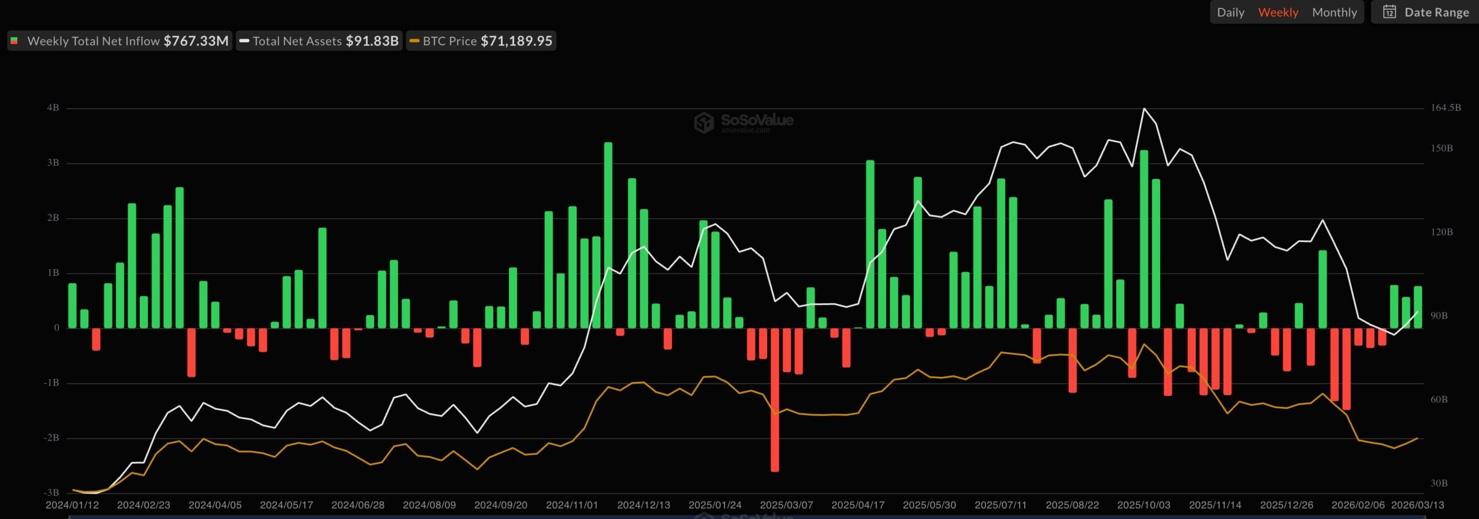Click the 2024/09/20 x-axis date label
The width and height of the screenshot is (1479, 519).
pos(501,505)
